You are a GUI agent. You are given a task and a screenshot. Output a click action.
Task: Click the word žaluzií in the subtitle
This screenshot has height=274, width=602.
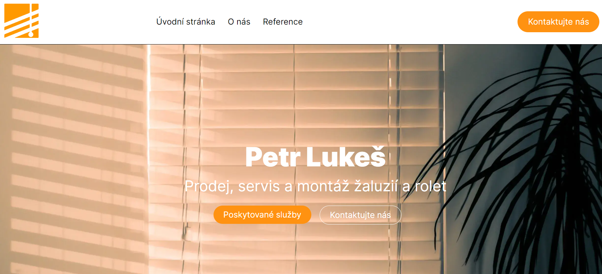(376, 186)
